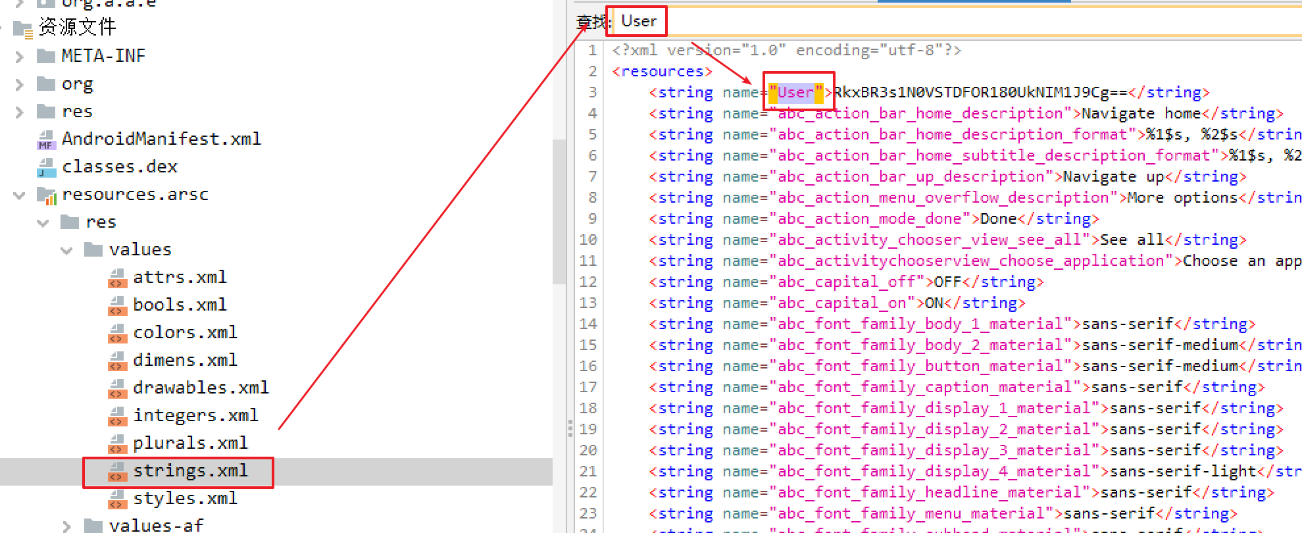
Task: Click the highlighted "User" match on line 3
Action: [x=796, y=92]
